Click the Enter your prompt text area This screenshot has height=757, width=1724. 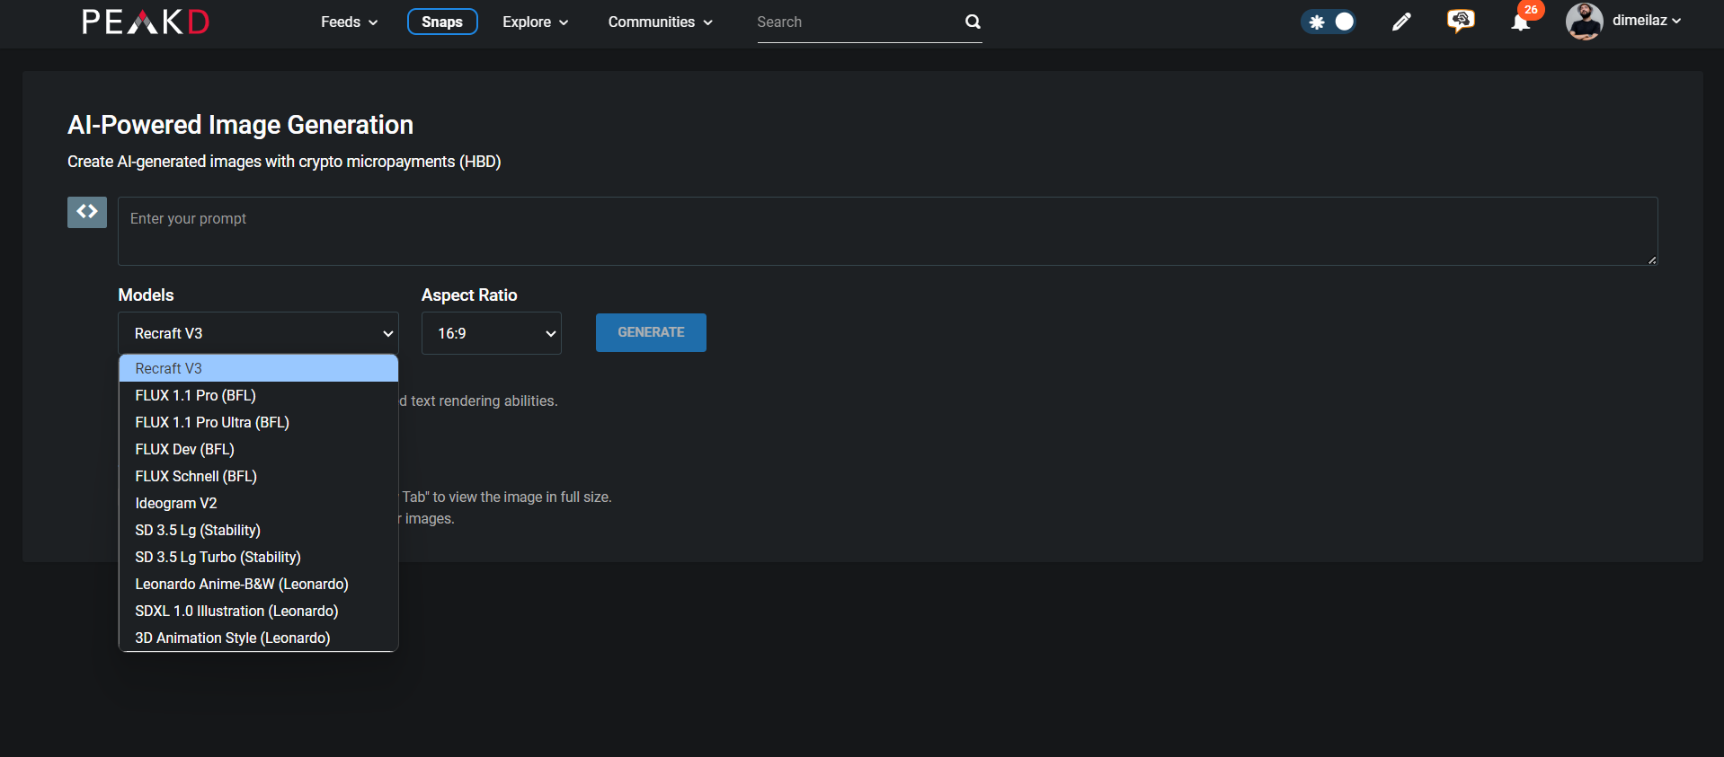887,231
